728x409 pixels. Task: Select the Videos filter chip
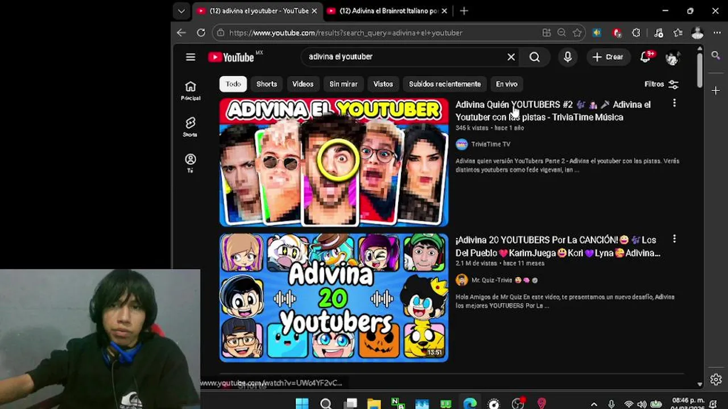[x=303, y=84]
